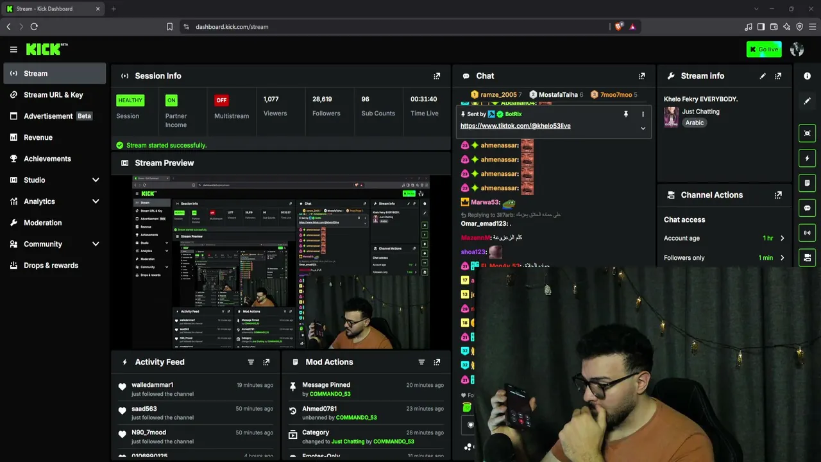Click Just Chatting link in Category mod action
This screenshot has width=821, height=462.
coord(348,441)
